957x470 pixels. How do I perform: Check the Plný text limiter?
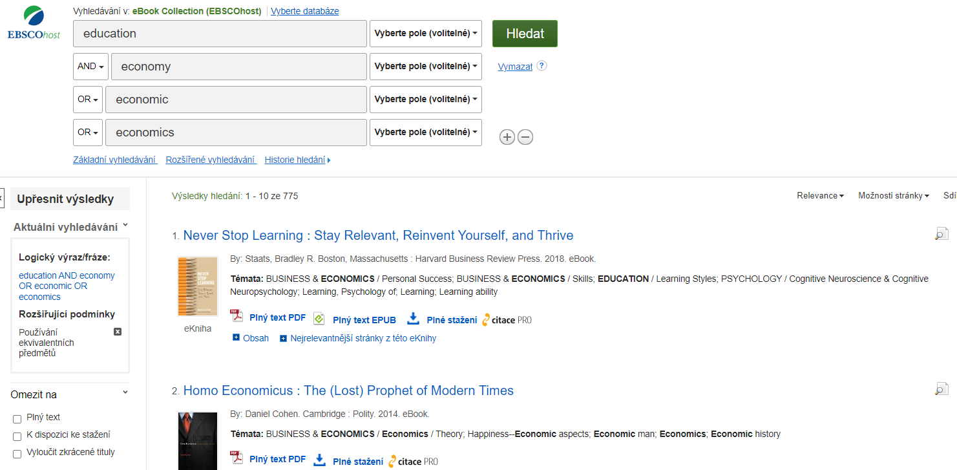(17, 419)
